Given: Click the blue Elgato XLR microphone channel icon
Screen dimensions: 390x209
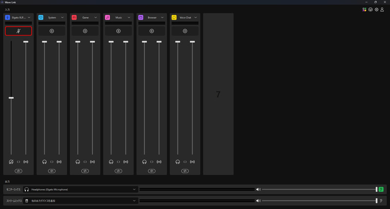Looking at the screenshot, I should (x=7, y=17).
